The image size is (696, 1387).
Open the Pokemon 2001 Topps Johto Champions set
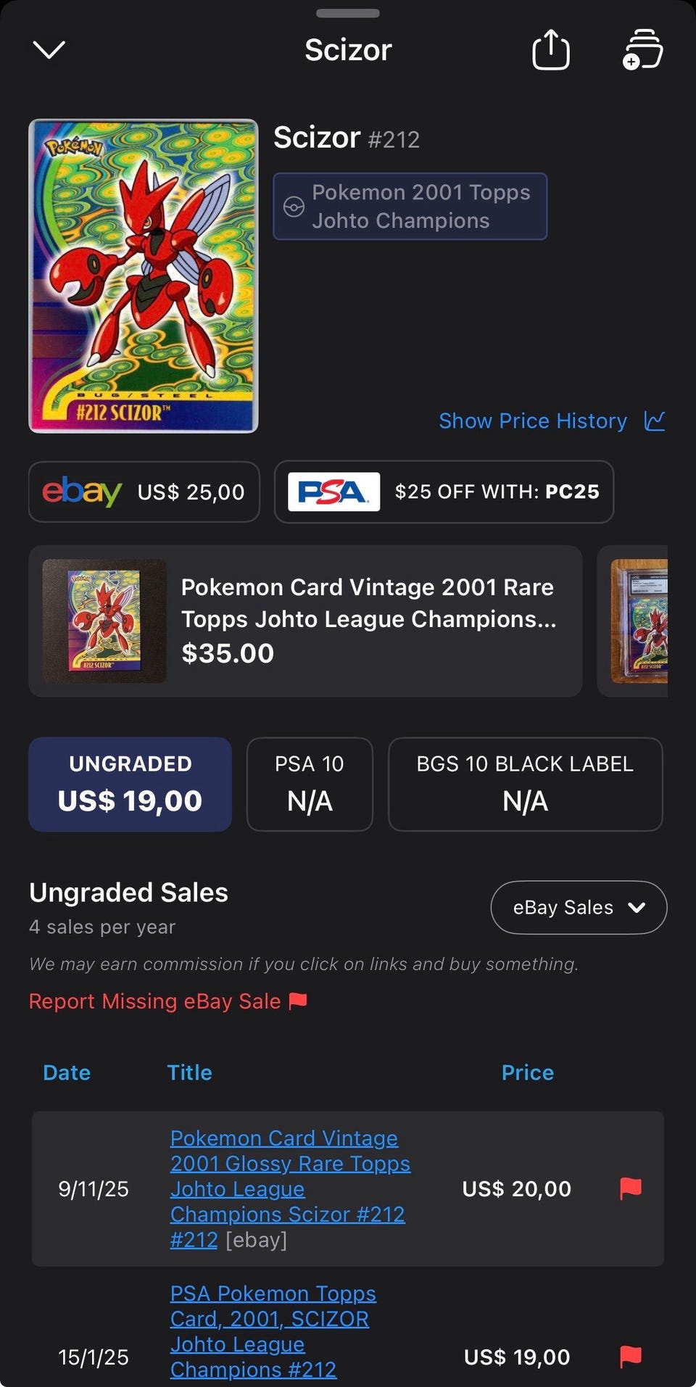[410, 207]
